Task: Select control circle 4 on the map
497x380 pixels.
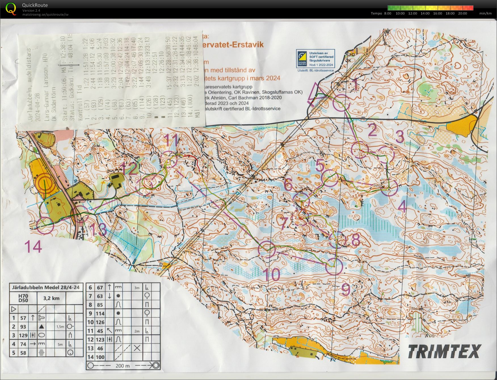Action: [x=389, y=187]
